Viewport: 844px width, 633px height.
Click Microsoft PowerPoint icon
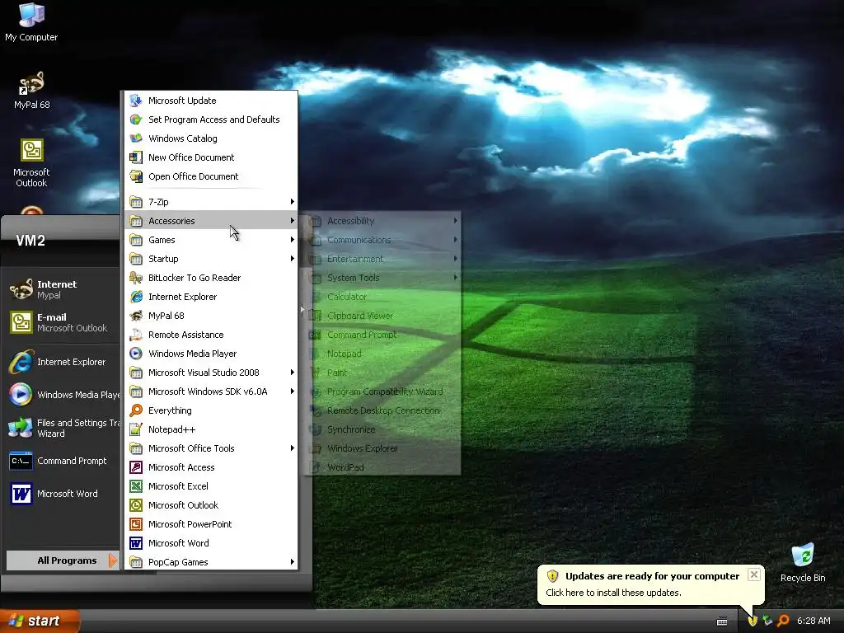(136, 524)
